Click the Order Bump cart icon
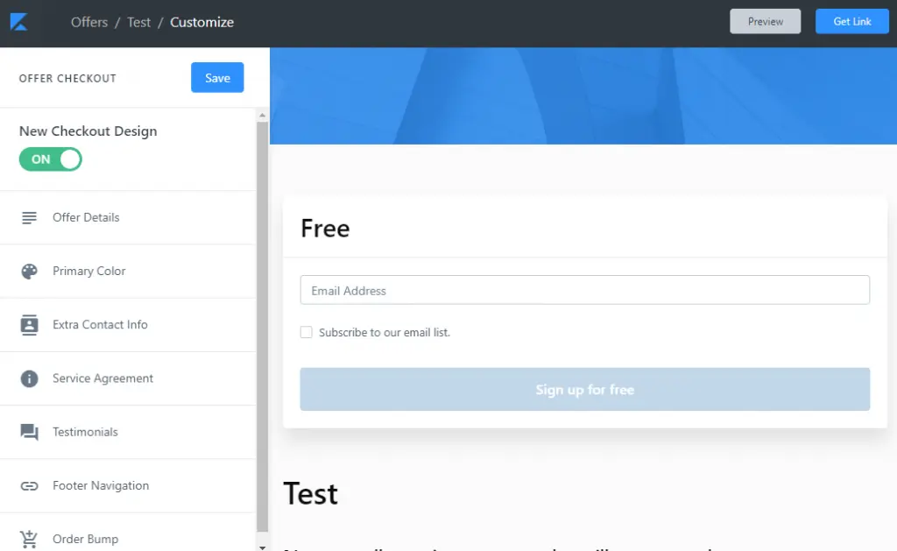897x551 pixels. click(x=30, y=539)
